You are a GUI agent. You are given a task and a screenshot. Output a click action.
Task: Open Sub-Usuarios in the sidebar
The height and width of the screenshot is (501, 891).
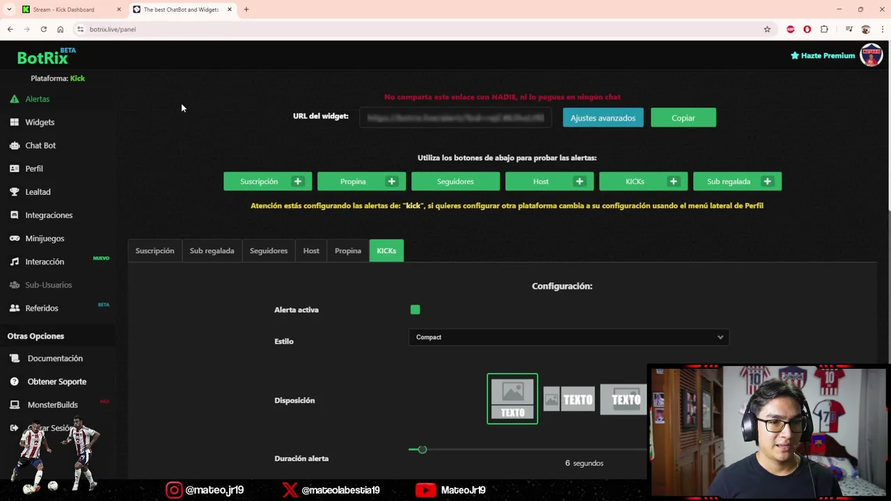click(x=48, y=285)
